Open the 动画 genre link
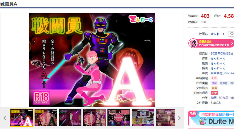This screenshot has height=129, width=234. coord(214,98)
